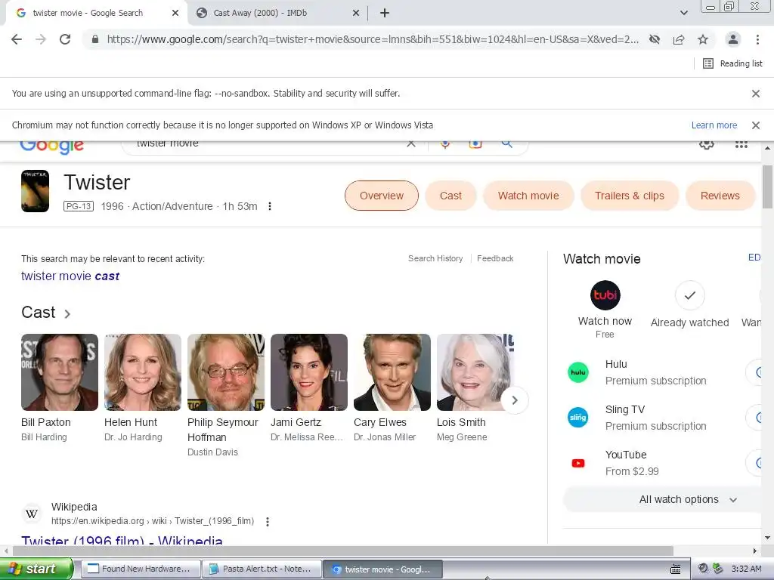Open the Google apps grid

pos(741,144)
